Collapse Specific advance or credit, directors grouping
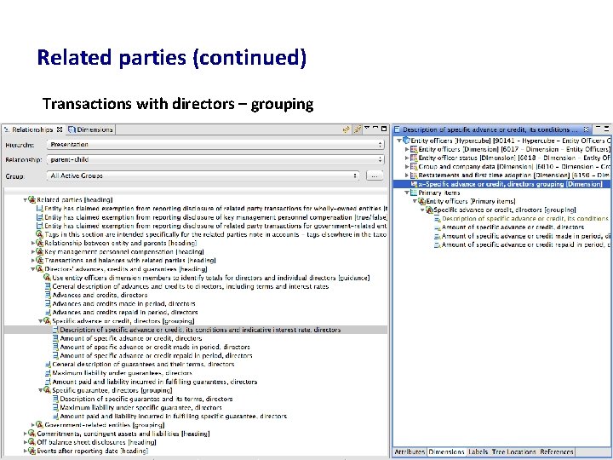The image size is (613, 460). 41,321
